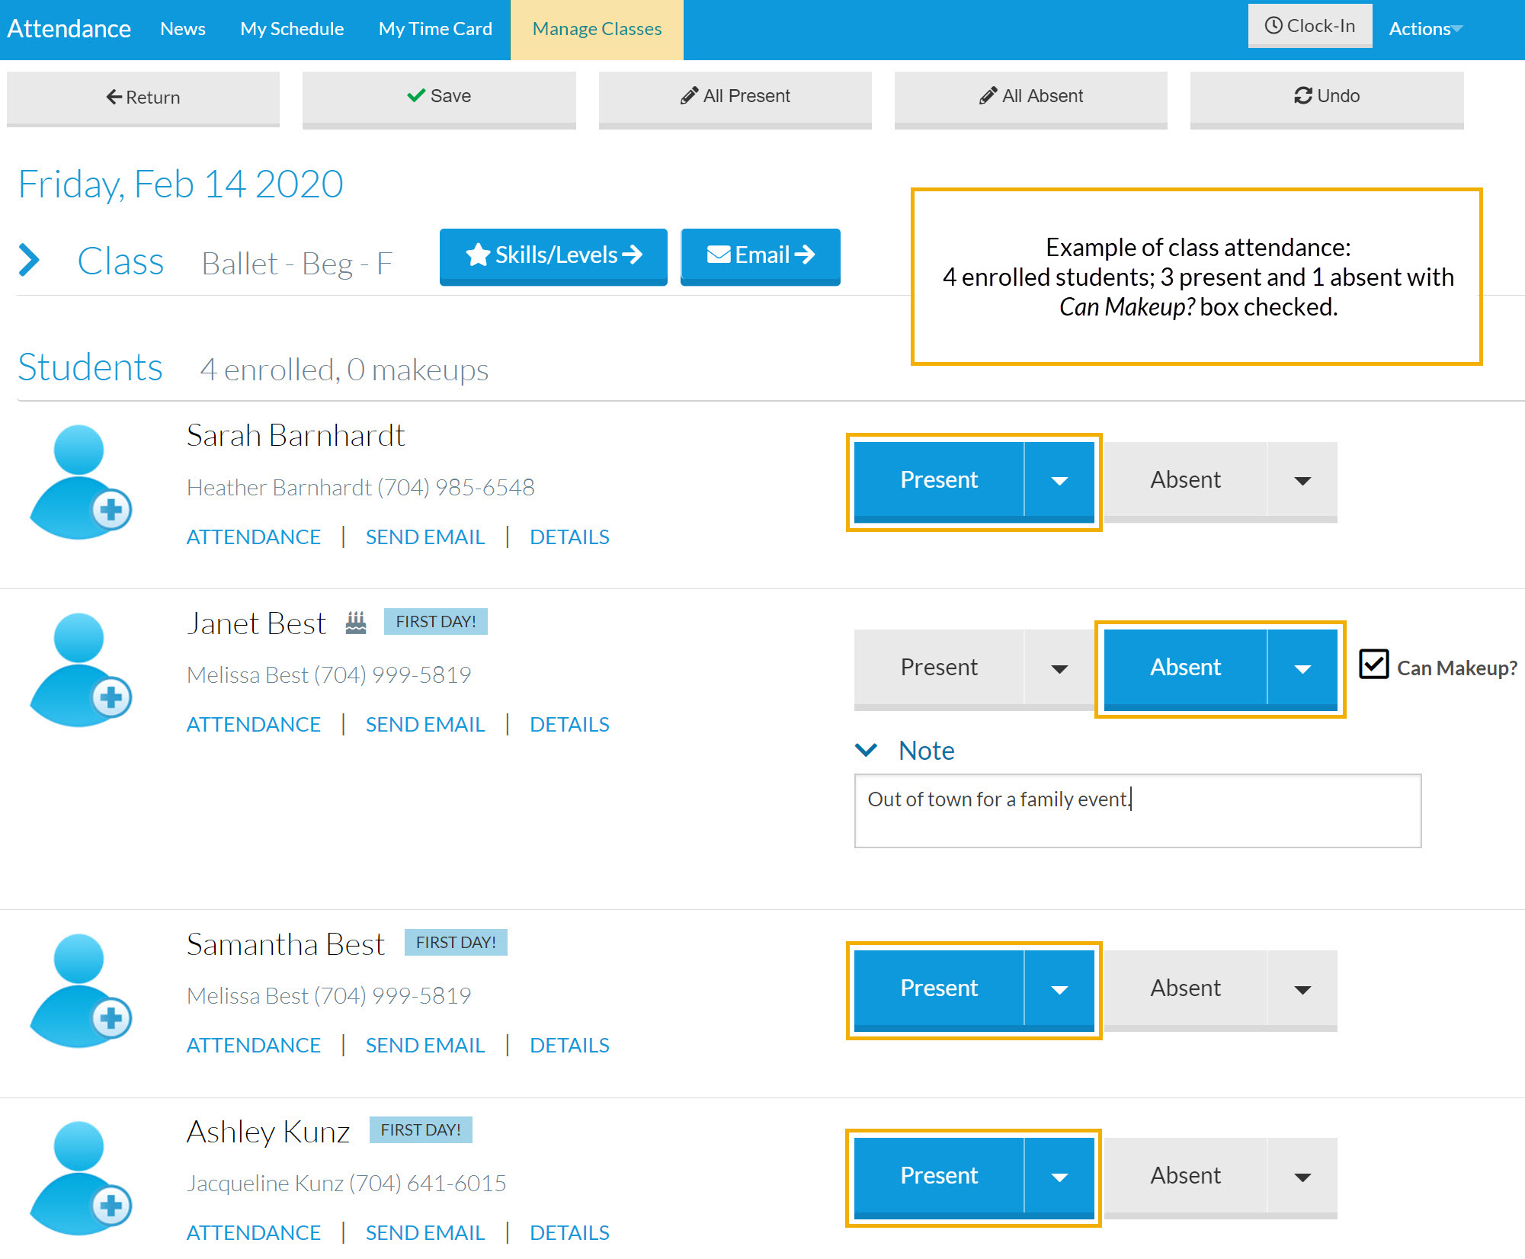Viewport: 1525px width, 1259px height.
Task: Open Skills/Levels with star icon
Action: click(x=553, y=255)
